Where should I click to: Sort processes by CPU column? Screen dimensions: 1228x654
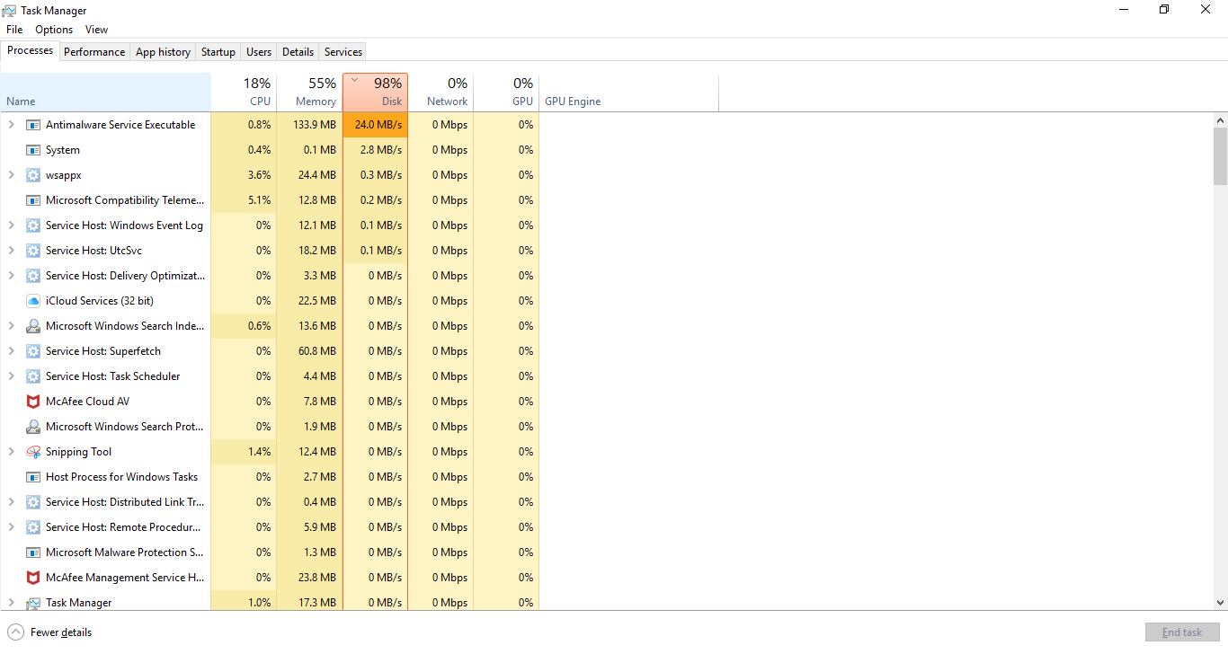pyautogui.click(x=244, y=93)
